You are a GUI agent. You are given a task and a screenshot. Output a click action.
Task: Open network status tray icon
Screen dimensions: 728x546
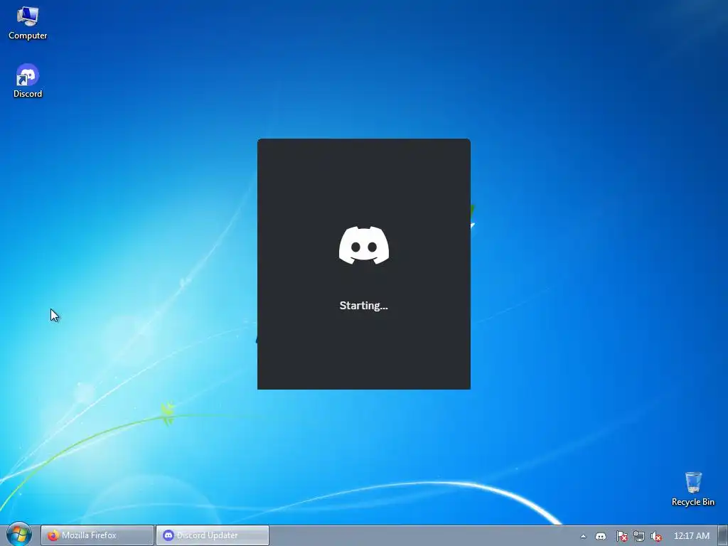[x=639, y=536]
